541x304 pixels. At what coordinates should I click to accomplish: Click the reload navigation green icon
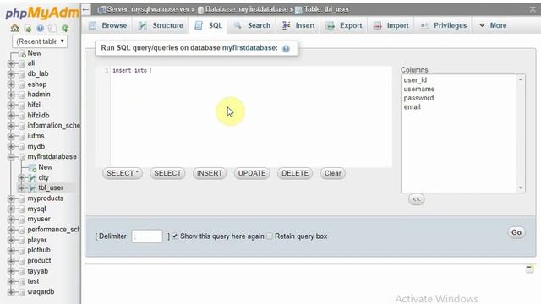[64, 28]
